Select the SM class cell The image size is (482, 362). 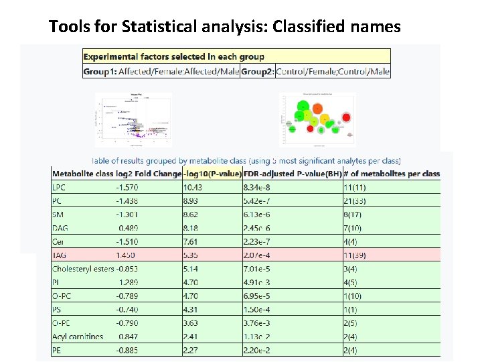coord(58,215)
